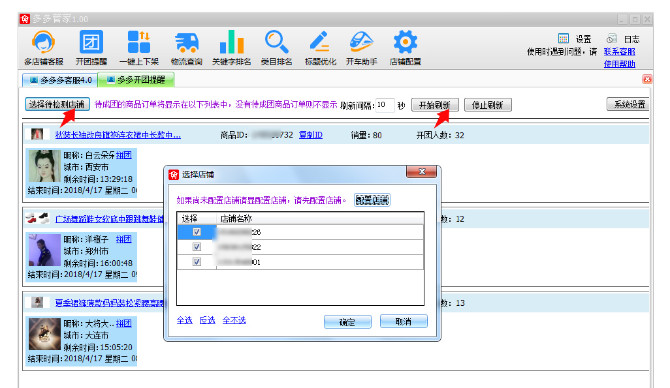Click the 选择待检测店铺 button
Image resolution: width=670 pixels, height=388 pixels.
click(x=57, y=104)
